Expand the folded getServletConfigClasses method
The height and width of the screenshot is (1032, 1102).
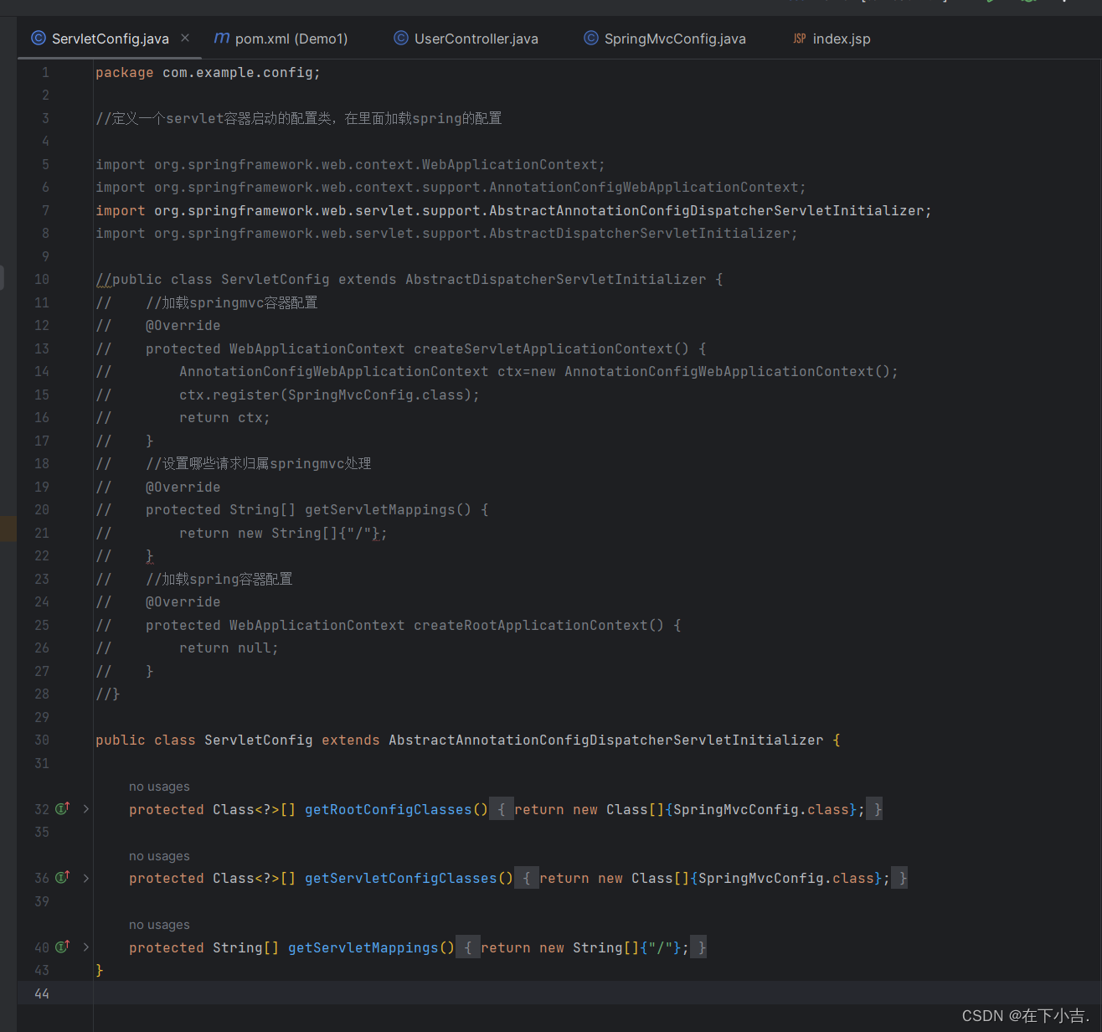[86, 878]
